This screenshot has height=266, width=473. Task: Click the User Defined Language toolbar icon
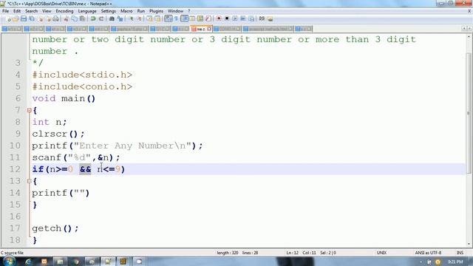192,18
